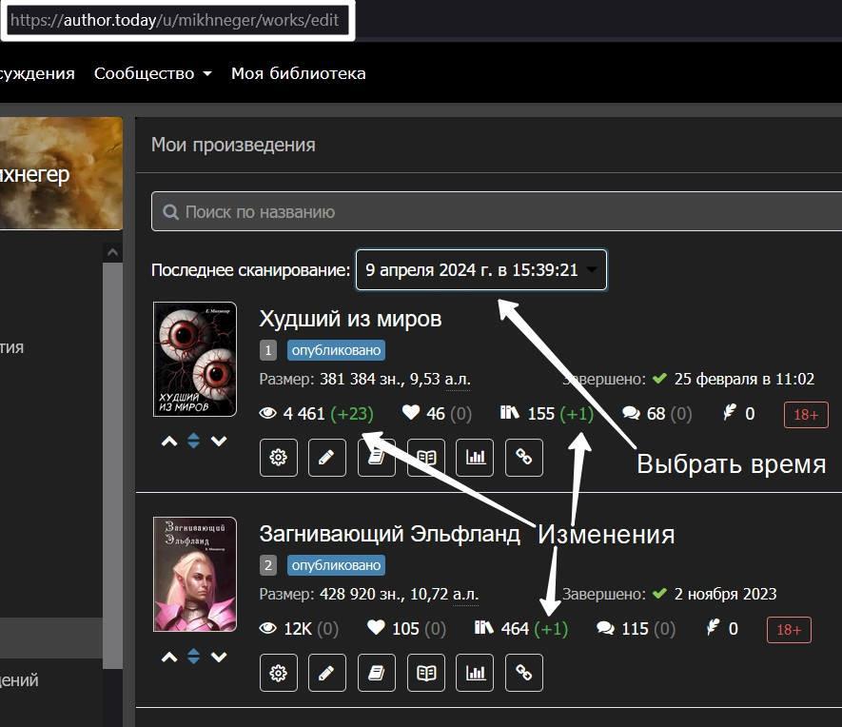Viewport: 842px width, 727px height.
Task: Click rewards feather icon of Загнивающий Эльфланд
Action: (x=713, y=627)
